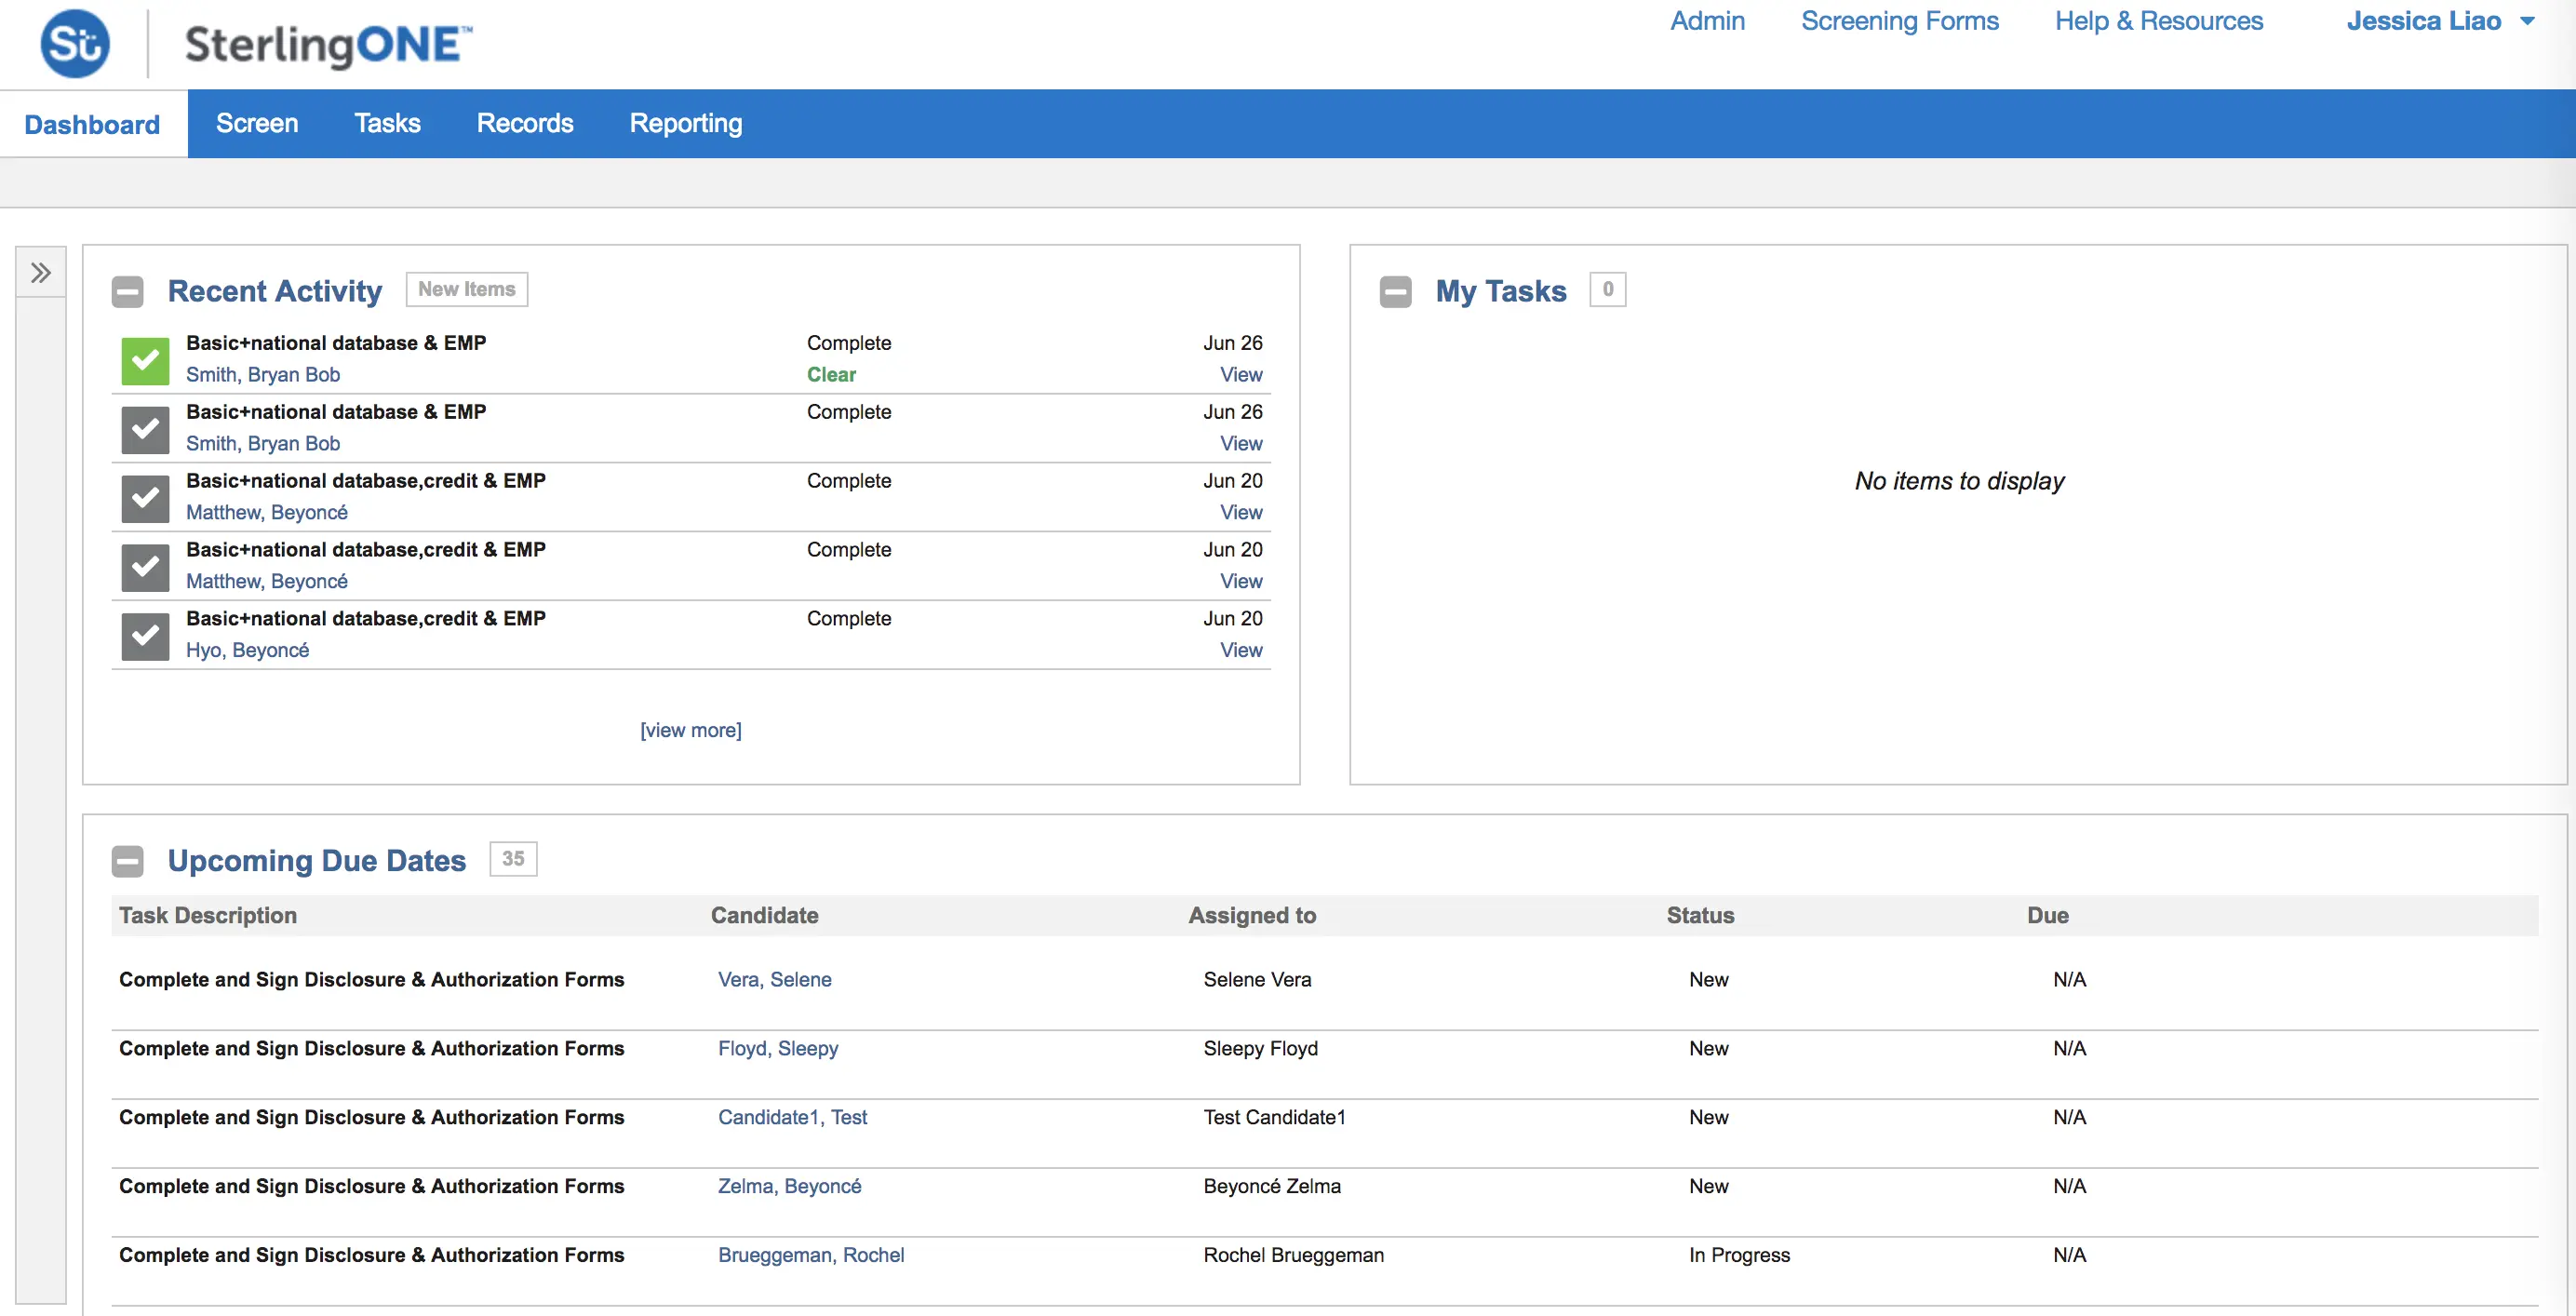2576x1316 pixels.
Task: Open the Screen menu tab
Action: [257, 124]
